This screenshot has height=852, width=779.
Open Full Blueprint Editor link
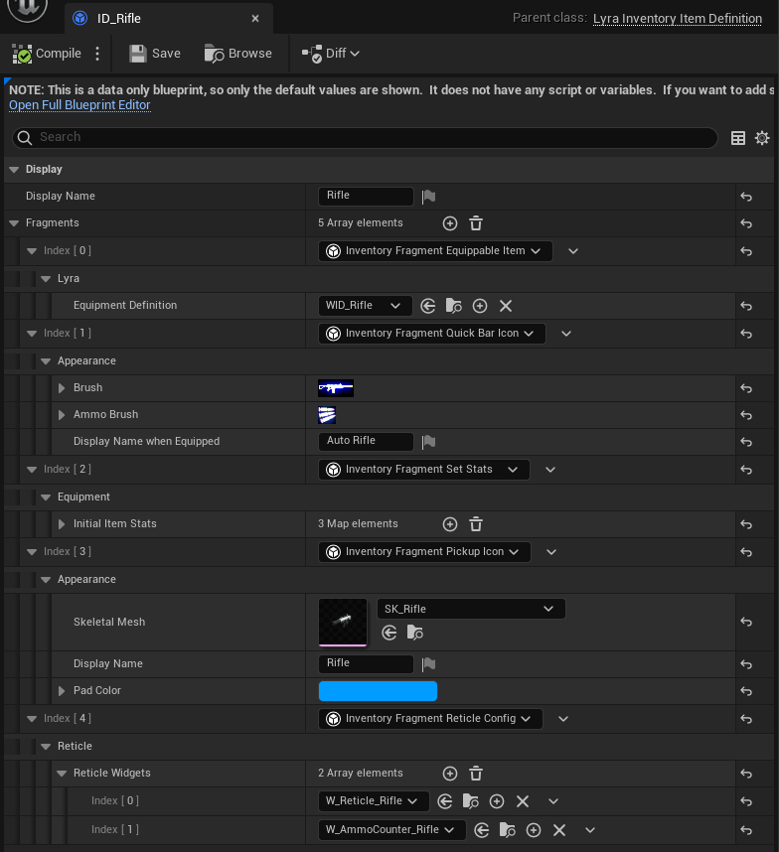79,105
